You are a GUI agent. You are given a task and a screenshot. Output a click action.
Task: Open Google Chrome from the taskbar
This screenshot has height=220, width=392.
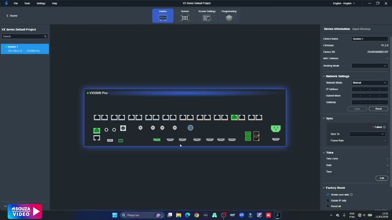point(197,215)
